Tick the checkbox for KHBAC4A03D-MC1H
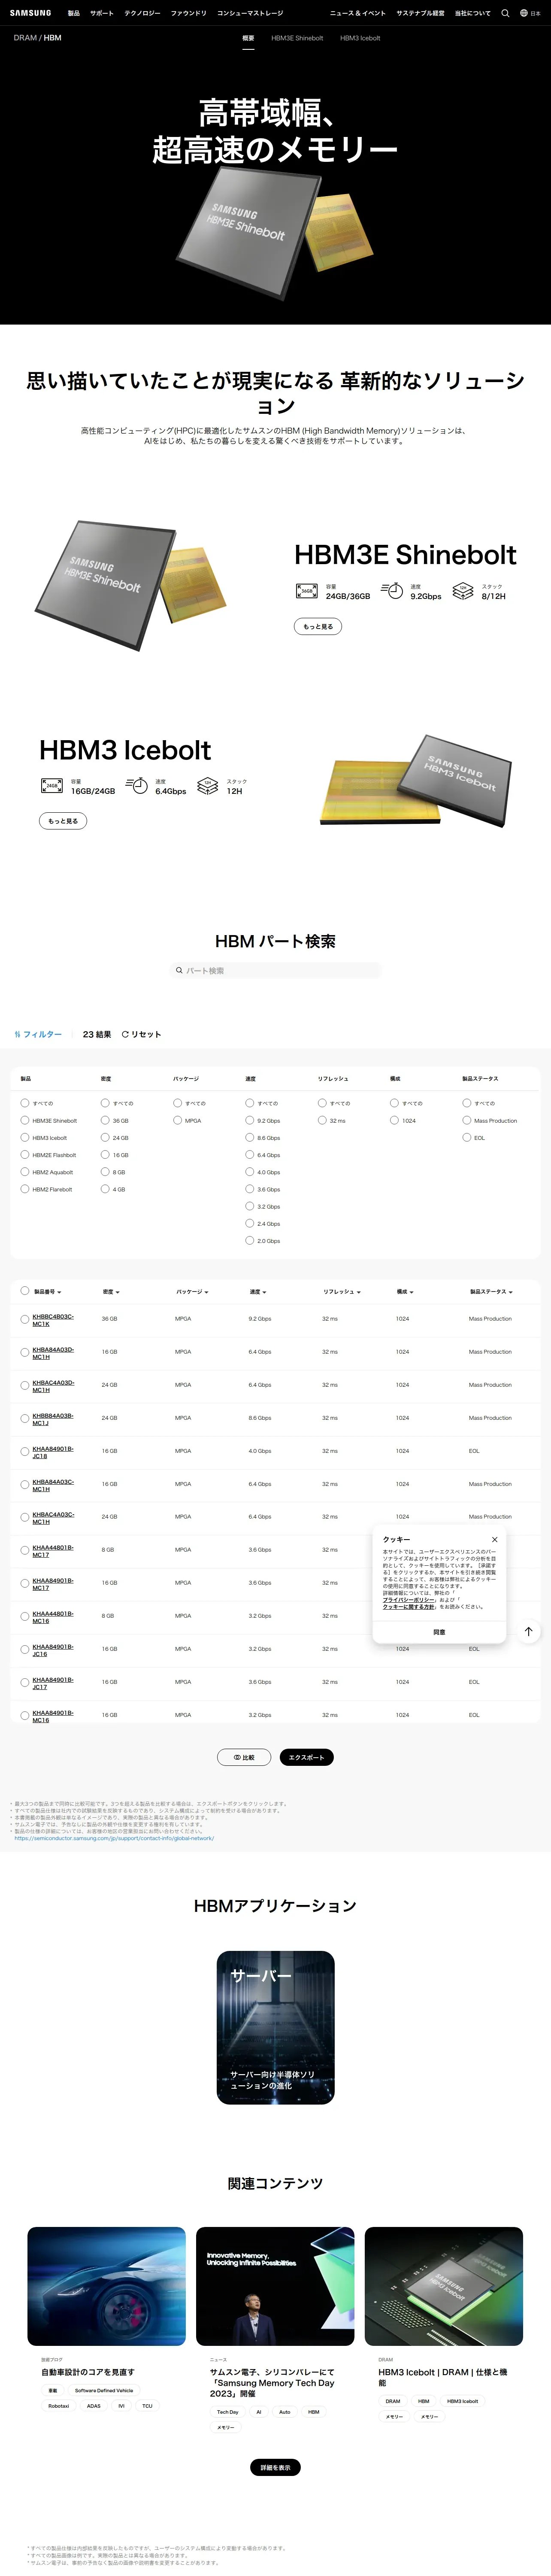Screen dimensions: 551x2576 click(x=24, y=1385)
